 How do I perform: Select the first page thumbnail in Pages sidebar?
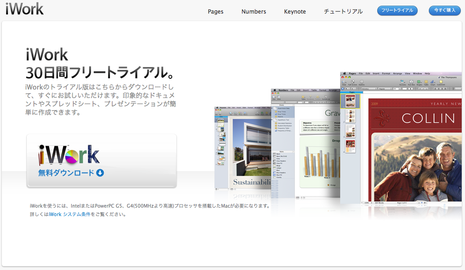pos(350,102)
